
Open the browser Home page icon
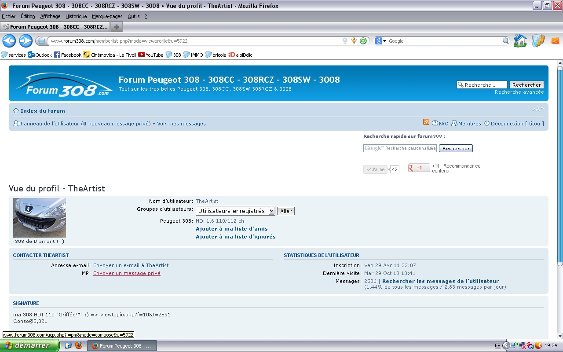click(x=520, y=41)
